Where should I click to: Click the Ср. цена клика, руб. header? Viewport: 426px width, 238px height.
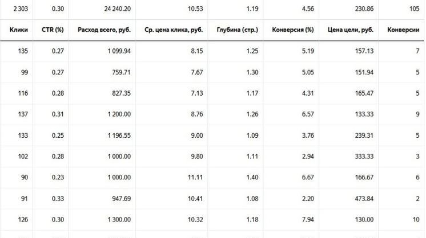pyautogui.click(x=174, y=30)
